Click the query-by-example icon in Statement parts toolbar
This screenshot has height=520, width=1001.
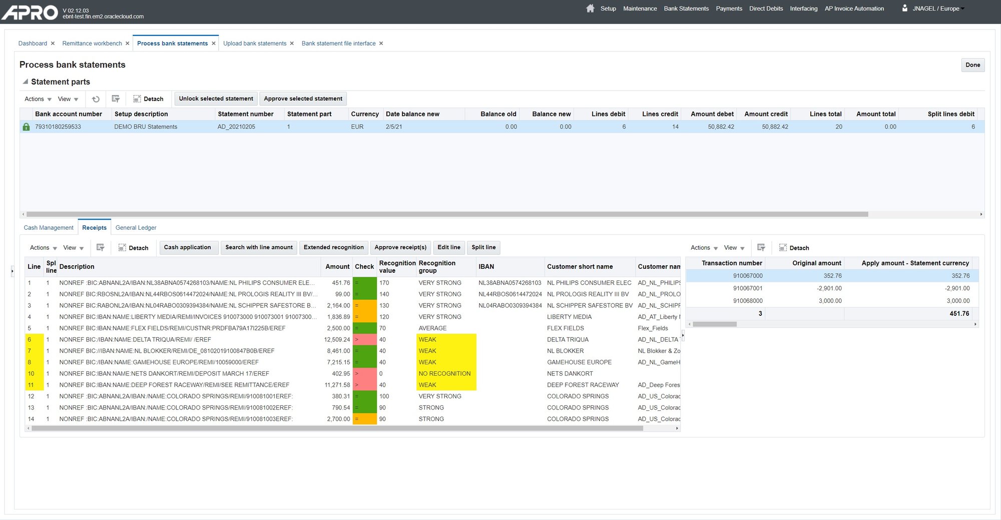tap(116, 99)
